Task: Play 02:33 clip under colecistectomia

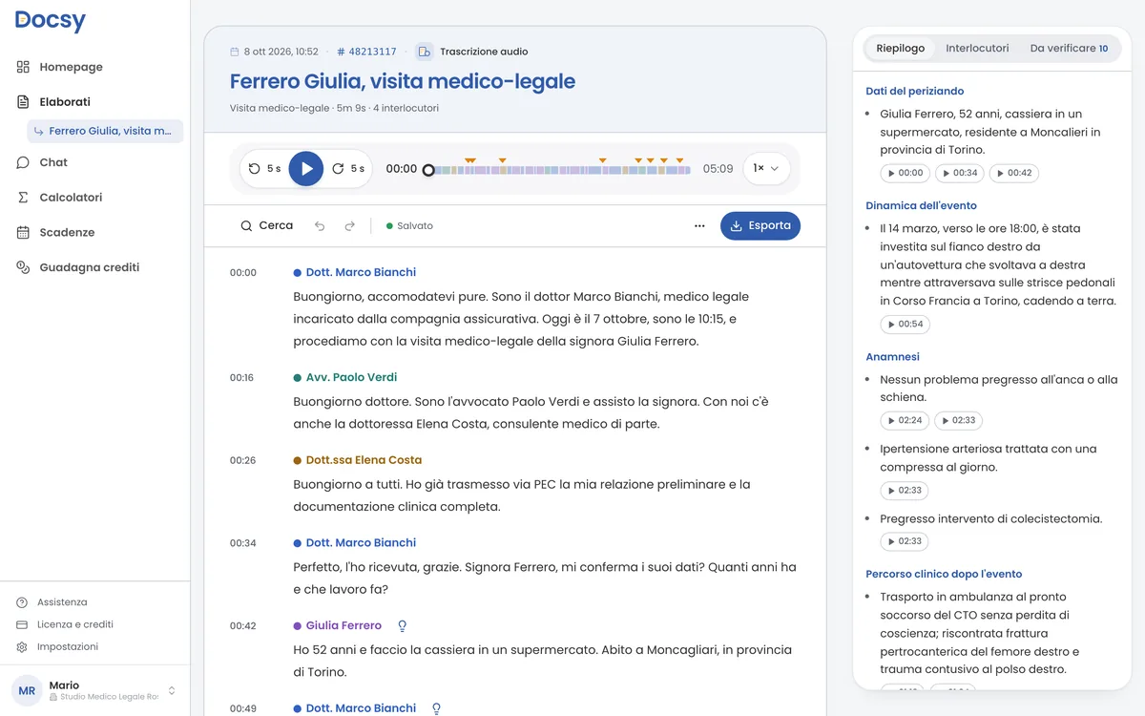Action: pos(905,541)
